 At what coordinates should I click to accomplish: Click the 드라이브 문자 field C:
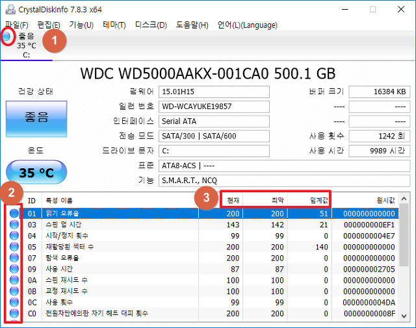click(x=214, y=151)
